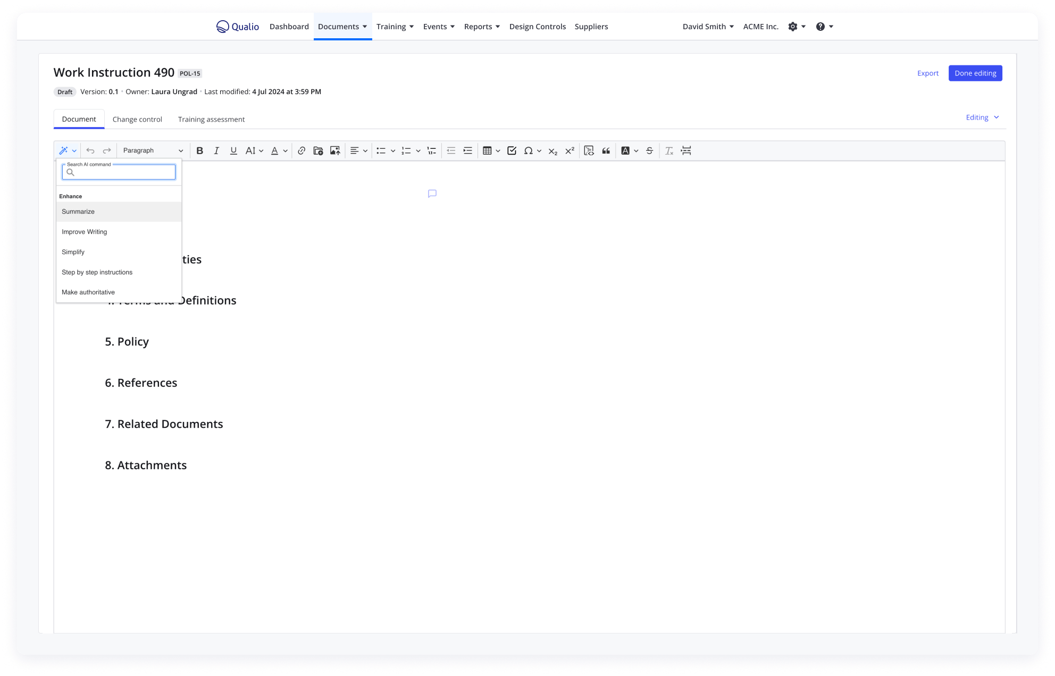
Task: Select the Summarize AI command
Action: (78, 212)
